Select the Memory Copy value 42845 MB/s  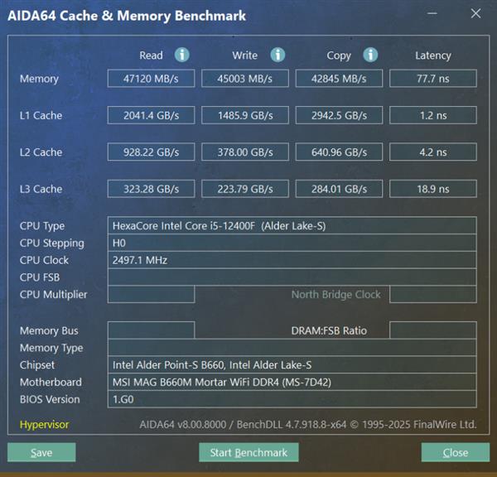click(x=339, y=79)
